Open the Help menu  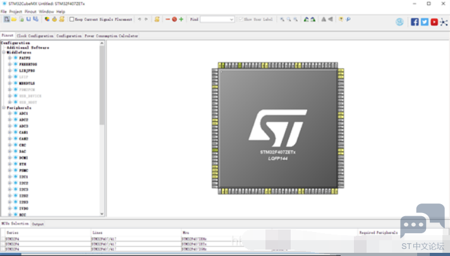(x=61, y=11)
